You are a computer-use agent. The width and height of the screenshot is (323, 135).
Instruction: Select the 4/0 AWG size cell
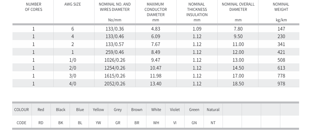click(73, 84)
